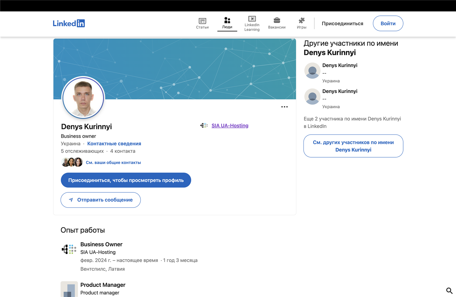This screenshot has width=456, height=297.
Task: Click the SIA UA-Hosting company link
Action: pos(230,125)
